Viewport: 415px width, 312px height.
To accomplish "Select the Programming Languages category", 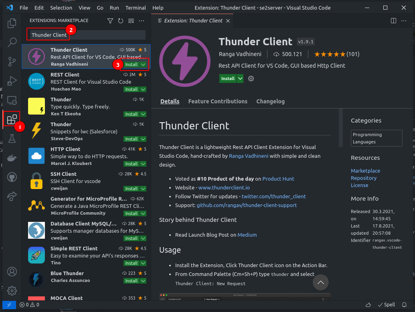I will pyautogui.click(x=377, y=138).
